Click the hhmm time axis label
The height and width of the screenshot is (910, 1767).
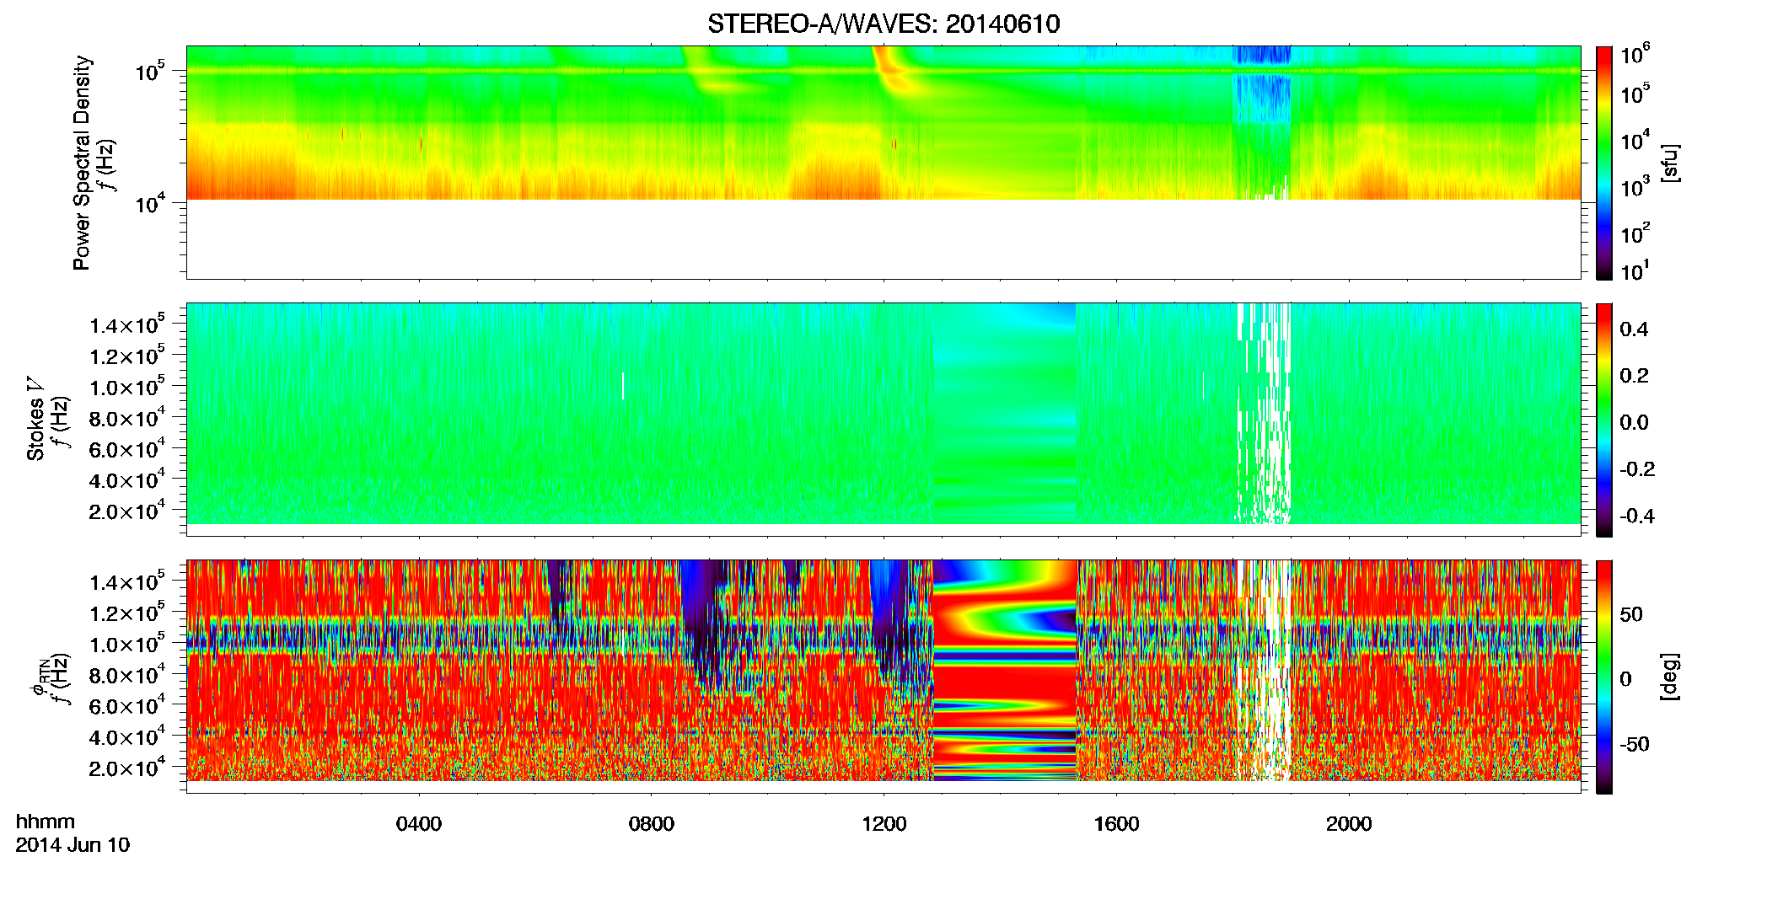click(x=46, y=822)
